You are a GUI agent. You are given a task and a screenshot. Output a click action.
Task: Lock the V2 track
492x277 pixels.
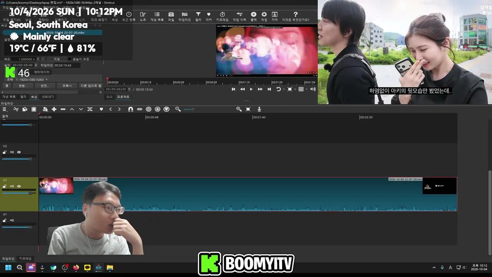5,152
